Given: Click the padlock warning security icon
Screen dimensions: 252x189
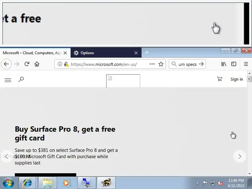Looking at the screenshot, I should (x=66, y=64).
